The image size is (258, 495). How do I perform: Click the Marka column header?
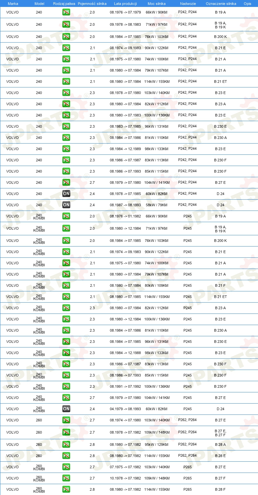[x=13, y=3]
